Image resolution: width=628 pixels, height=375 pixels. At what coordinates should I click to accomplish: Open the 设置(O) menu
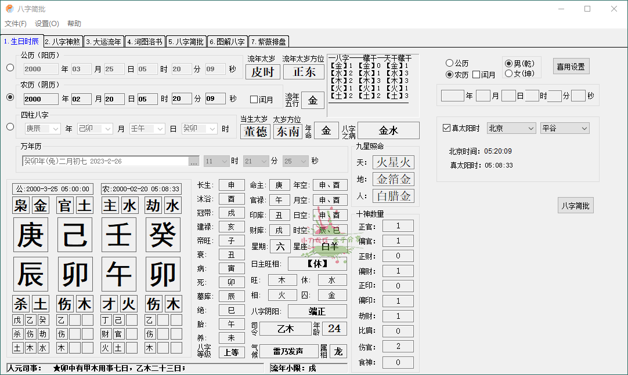click(46, 24)
